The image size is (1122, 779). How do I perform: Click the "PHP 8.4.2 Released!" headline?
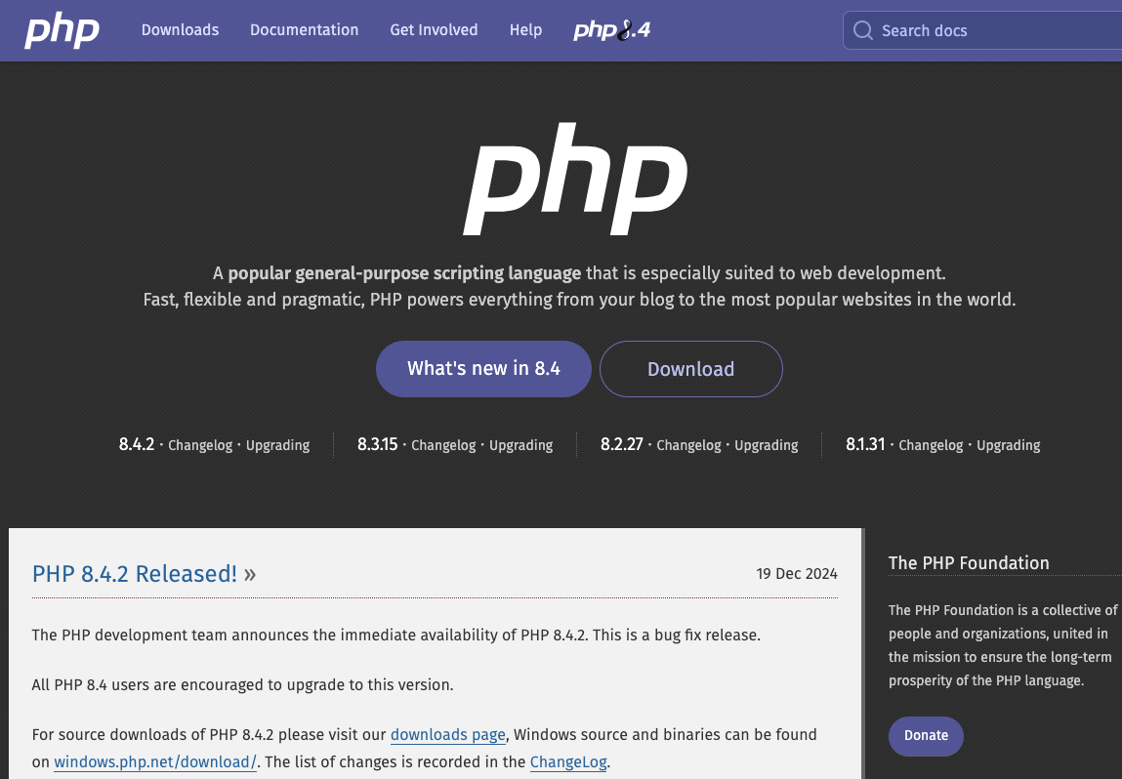[134, 574]
